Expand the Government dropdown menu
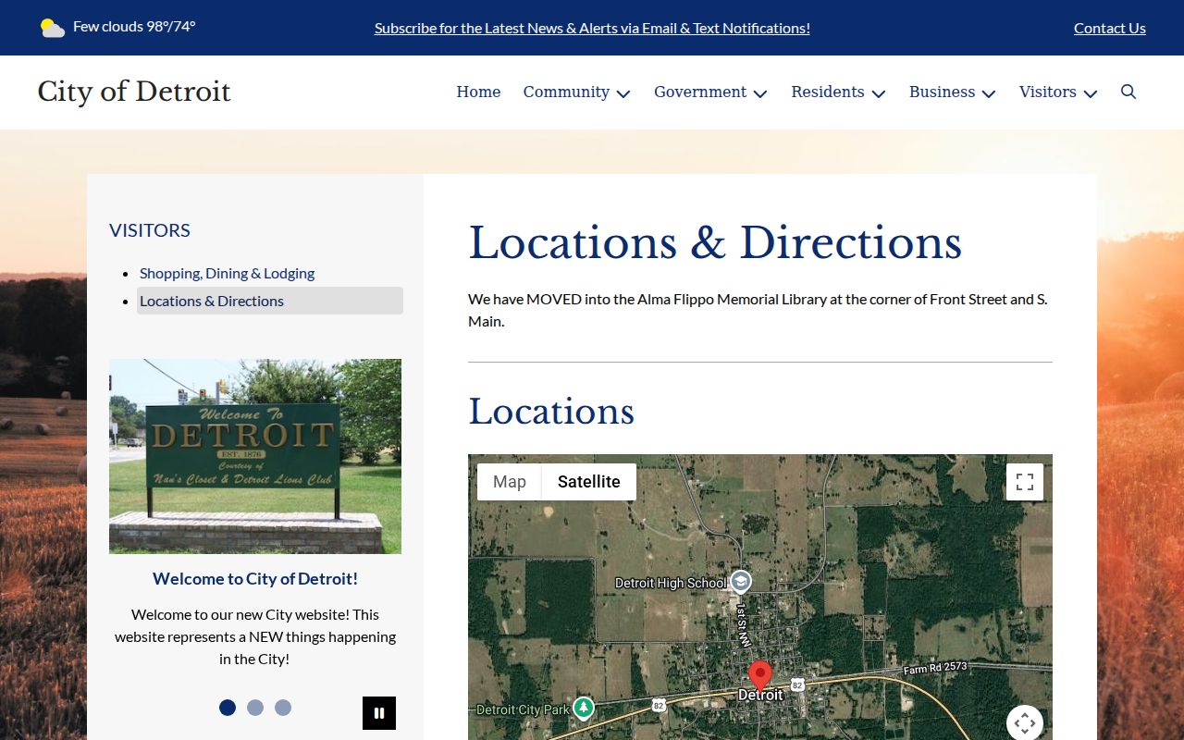The width and height of the screenshot is (1184, 740). point(710,92)
